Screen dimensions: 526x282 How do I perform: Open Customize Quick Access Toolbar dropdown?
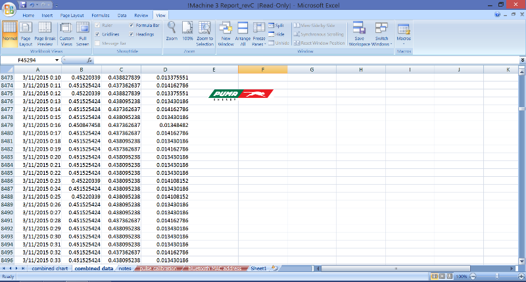[57, 5]
